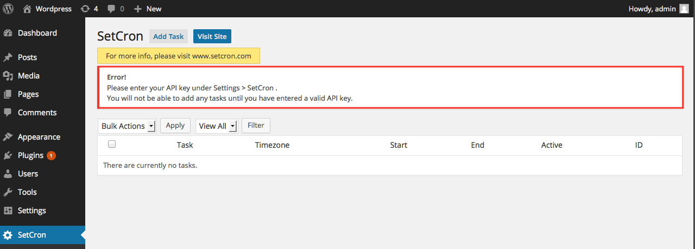Open the Dashboard gauge icon
Screen dimensions: 695x249
point(8,33)
